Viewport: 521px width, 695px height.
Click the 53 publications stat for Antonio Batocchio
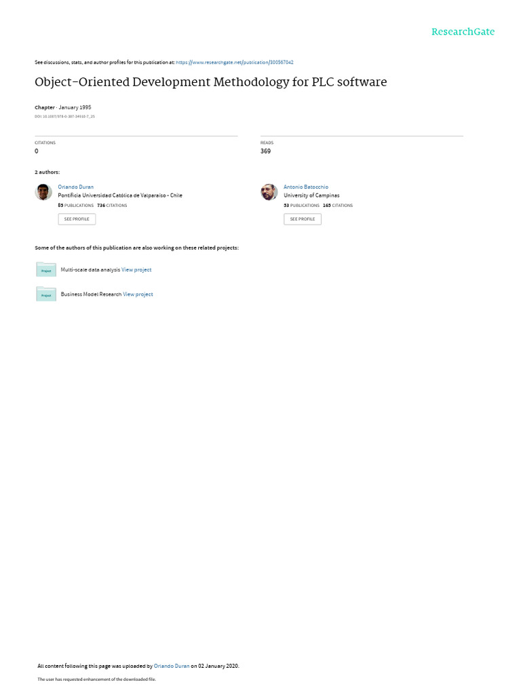(x=302, y=205)
